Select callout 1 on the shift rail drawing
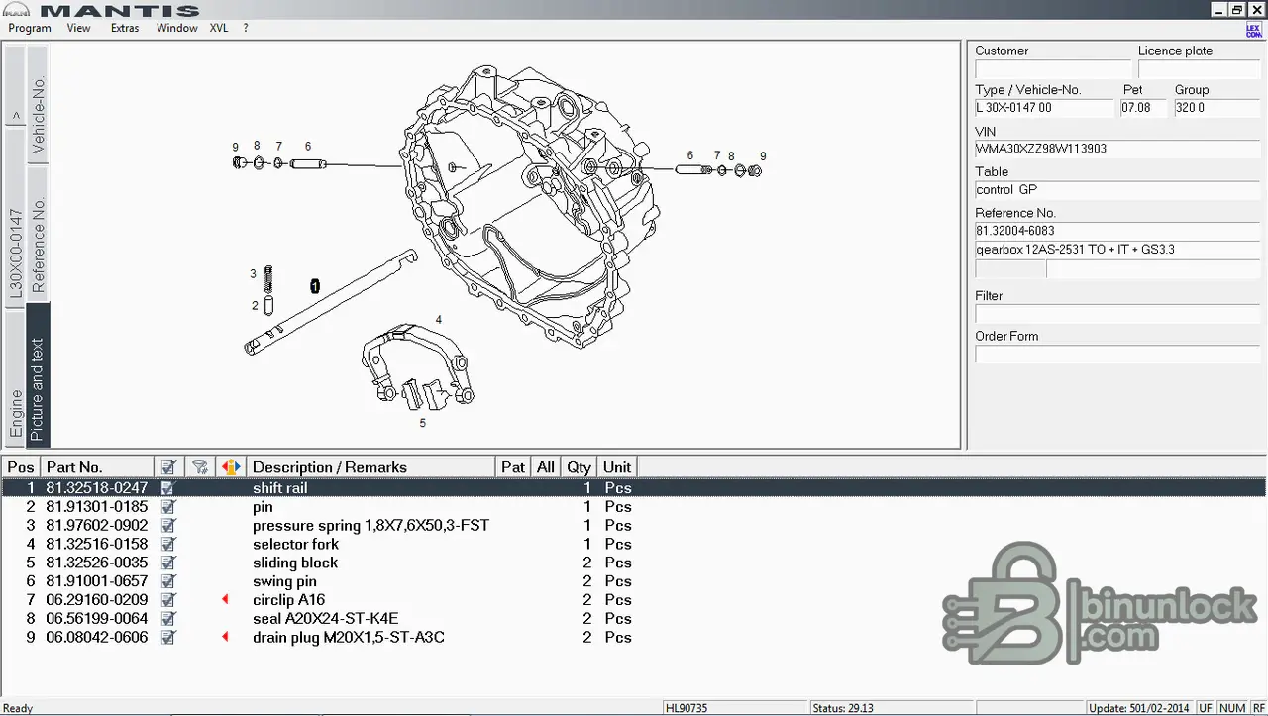This screenshot has height=716, width=1268. click(x=315, y=286)
